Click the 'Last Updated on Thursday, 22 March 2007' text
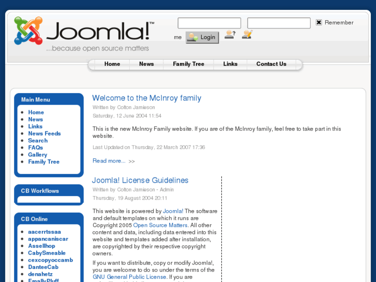 148,147
